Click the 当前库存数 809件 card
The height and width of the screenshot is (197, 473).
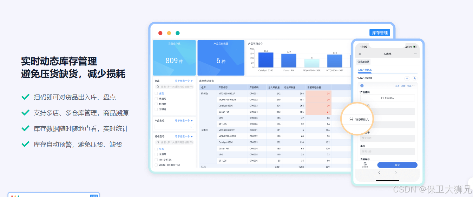coord(174,58)
